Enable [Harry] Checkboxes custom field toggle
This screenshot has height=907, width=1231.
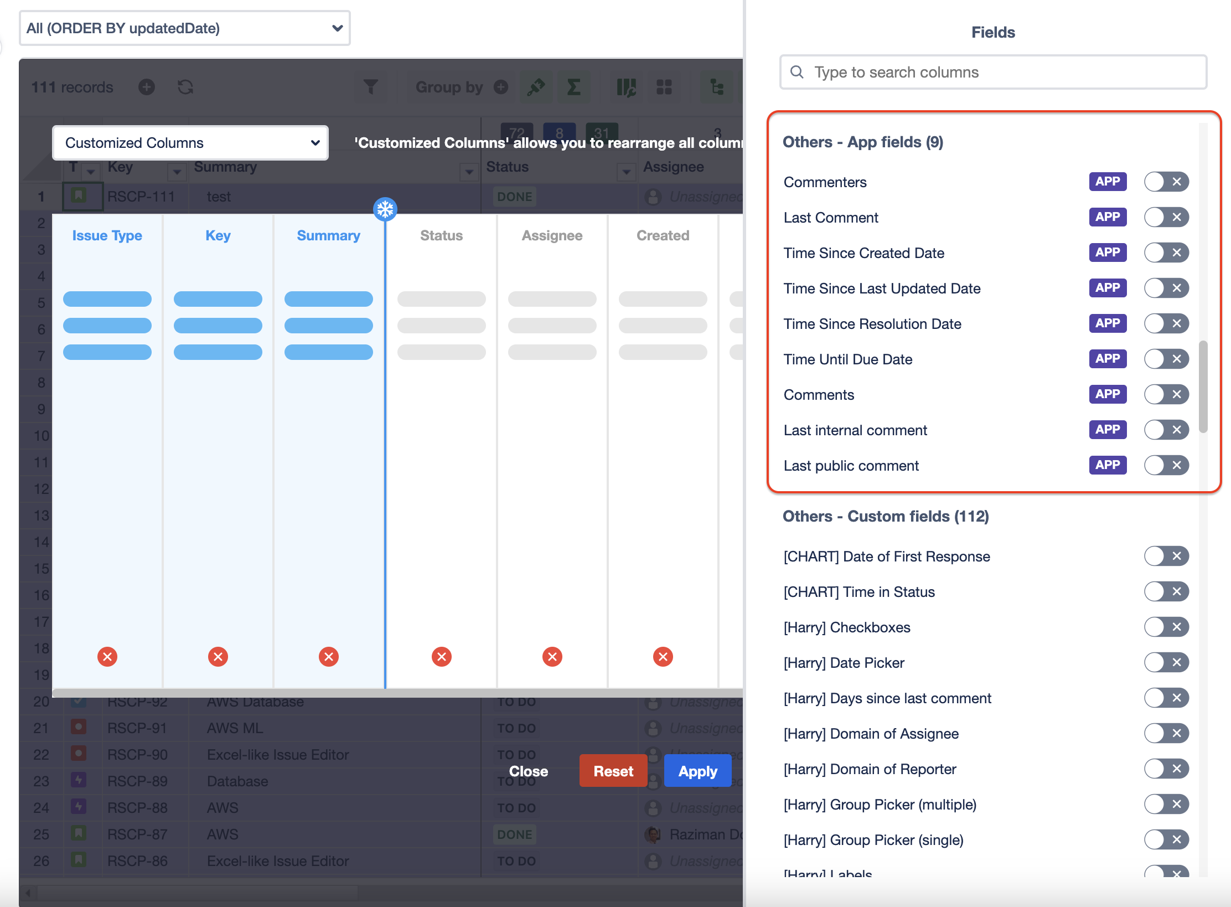coord(1166,627)
